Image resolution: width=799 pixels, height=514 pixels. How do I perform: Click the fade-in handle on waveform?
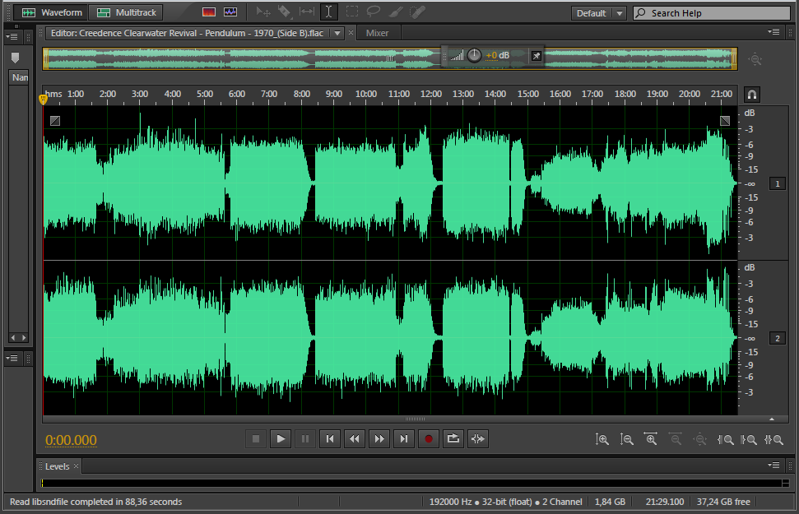(55, 121)
